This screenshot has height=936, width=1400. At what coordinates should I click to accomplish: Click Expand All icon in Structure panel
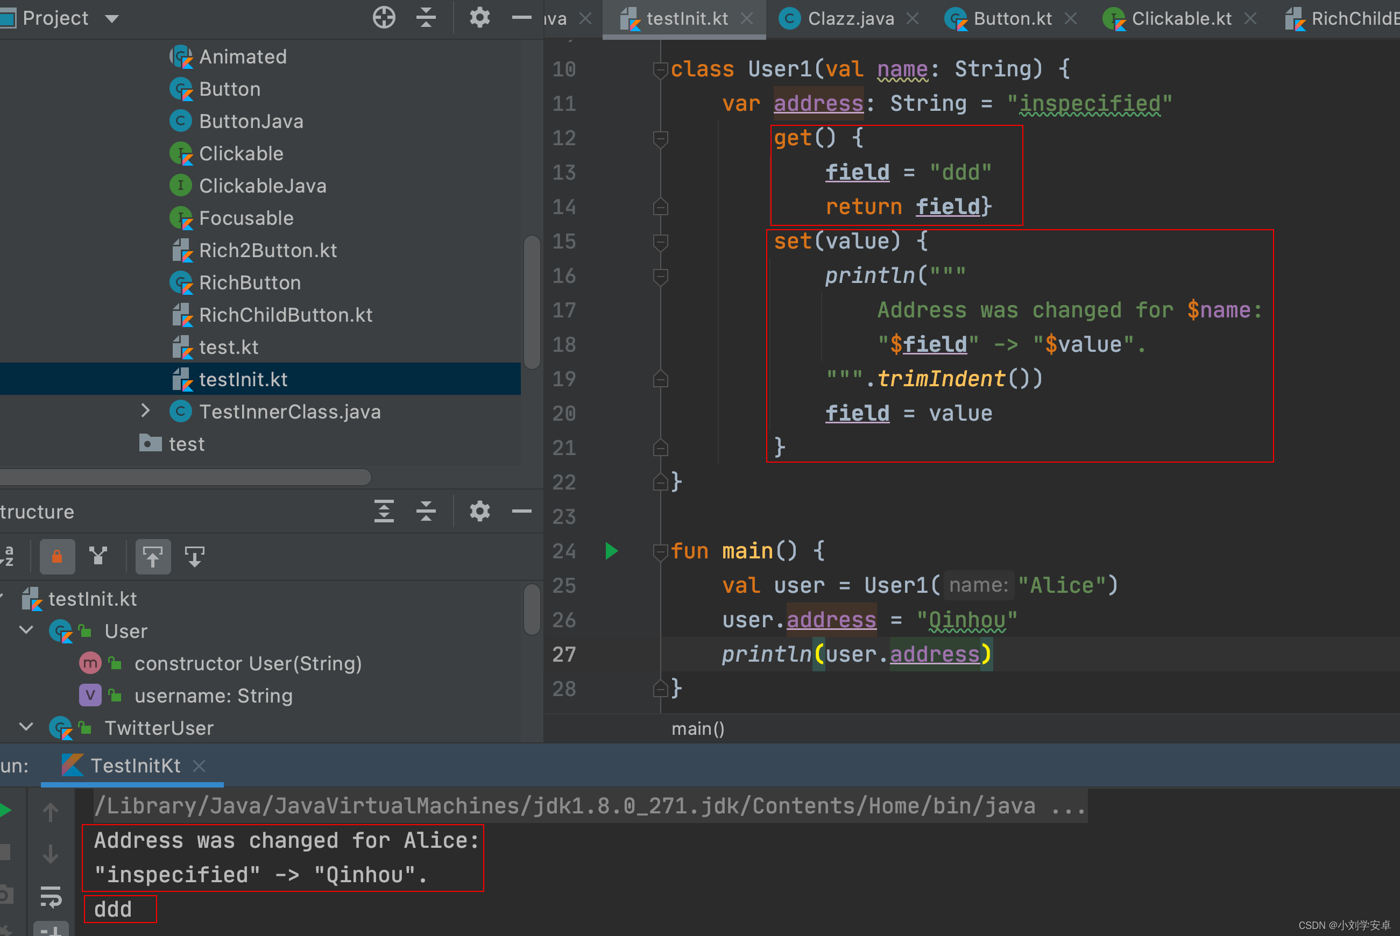click(x=384, y=511)
